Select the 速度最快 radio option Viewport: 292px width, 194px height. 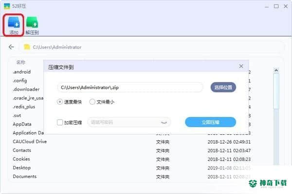(60, 102)
